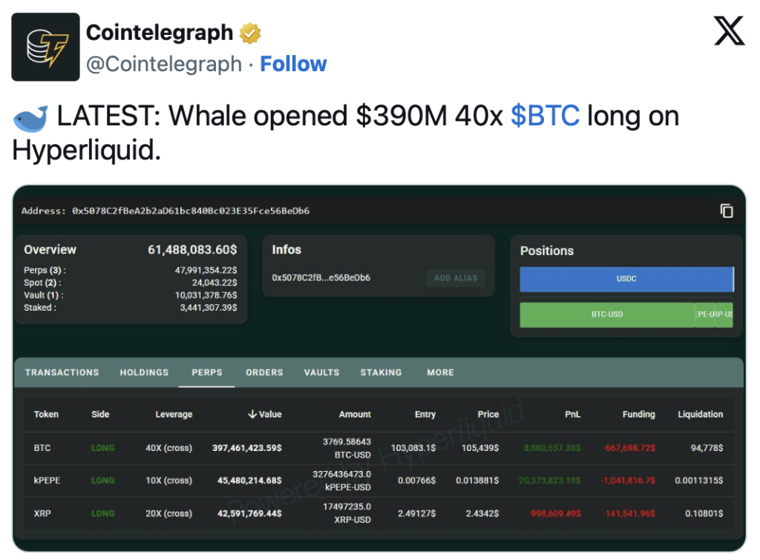Click the Cointelegraph profile avatar
This screenshot has width=760, height=560.
tap(45, 47)
